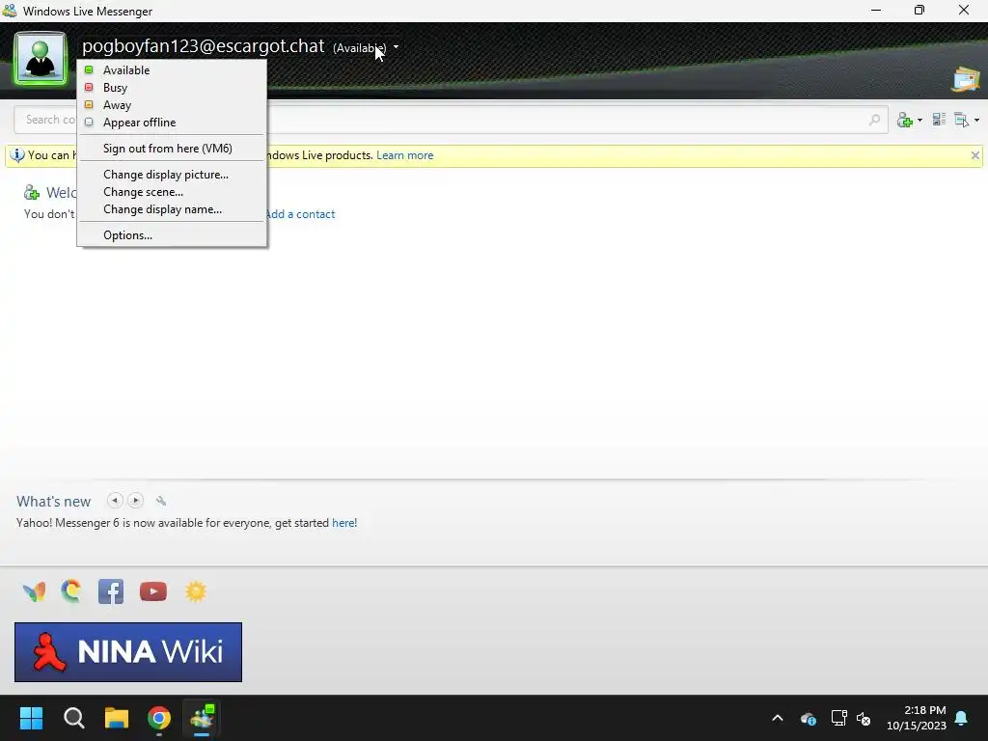Open the notifications bell icon
This screenshot has height=741, width=988.
tap(962, 718)
